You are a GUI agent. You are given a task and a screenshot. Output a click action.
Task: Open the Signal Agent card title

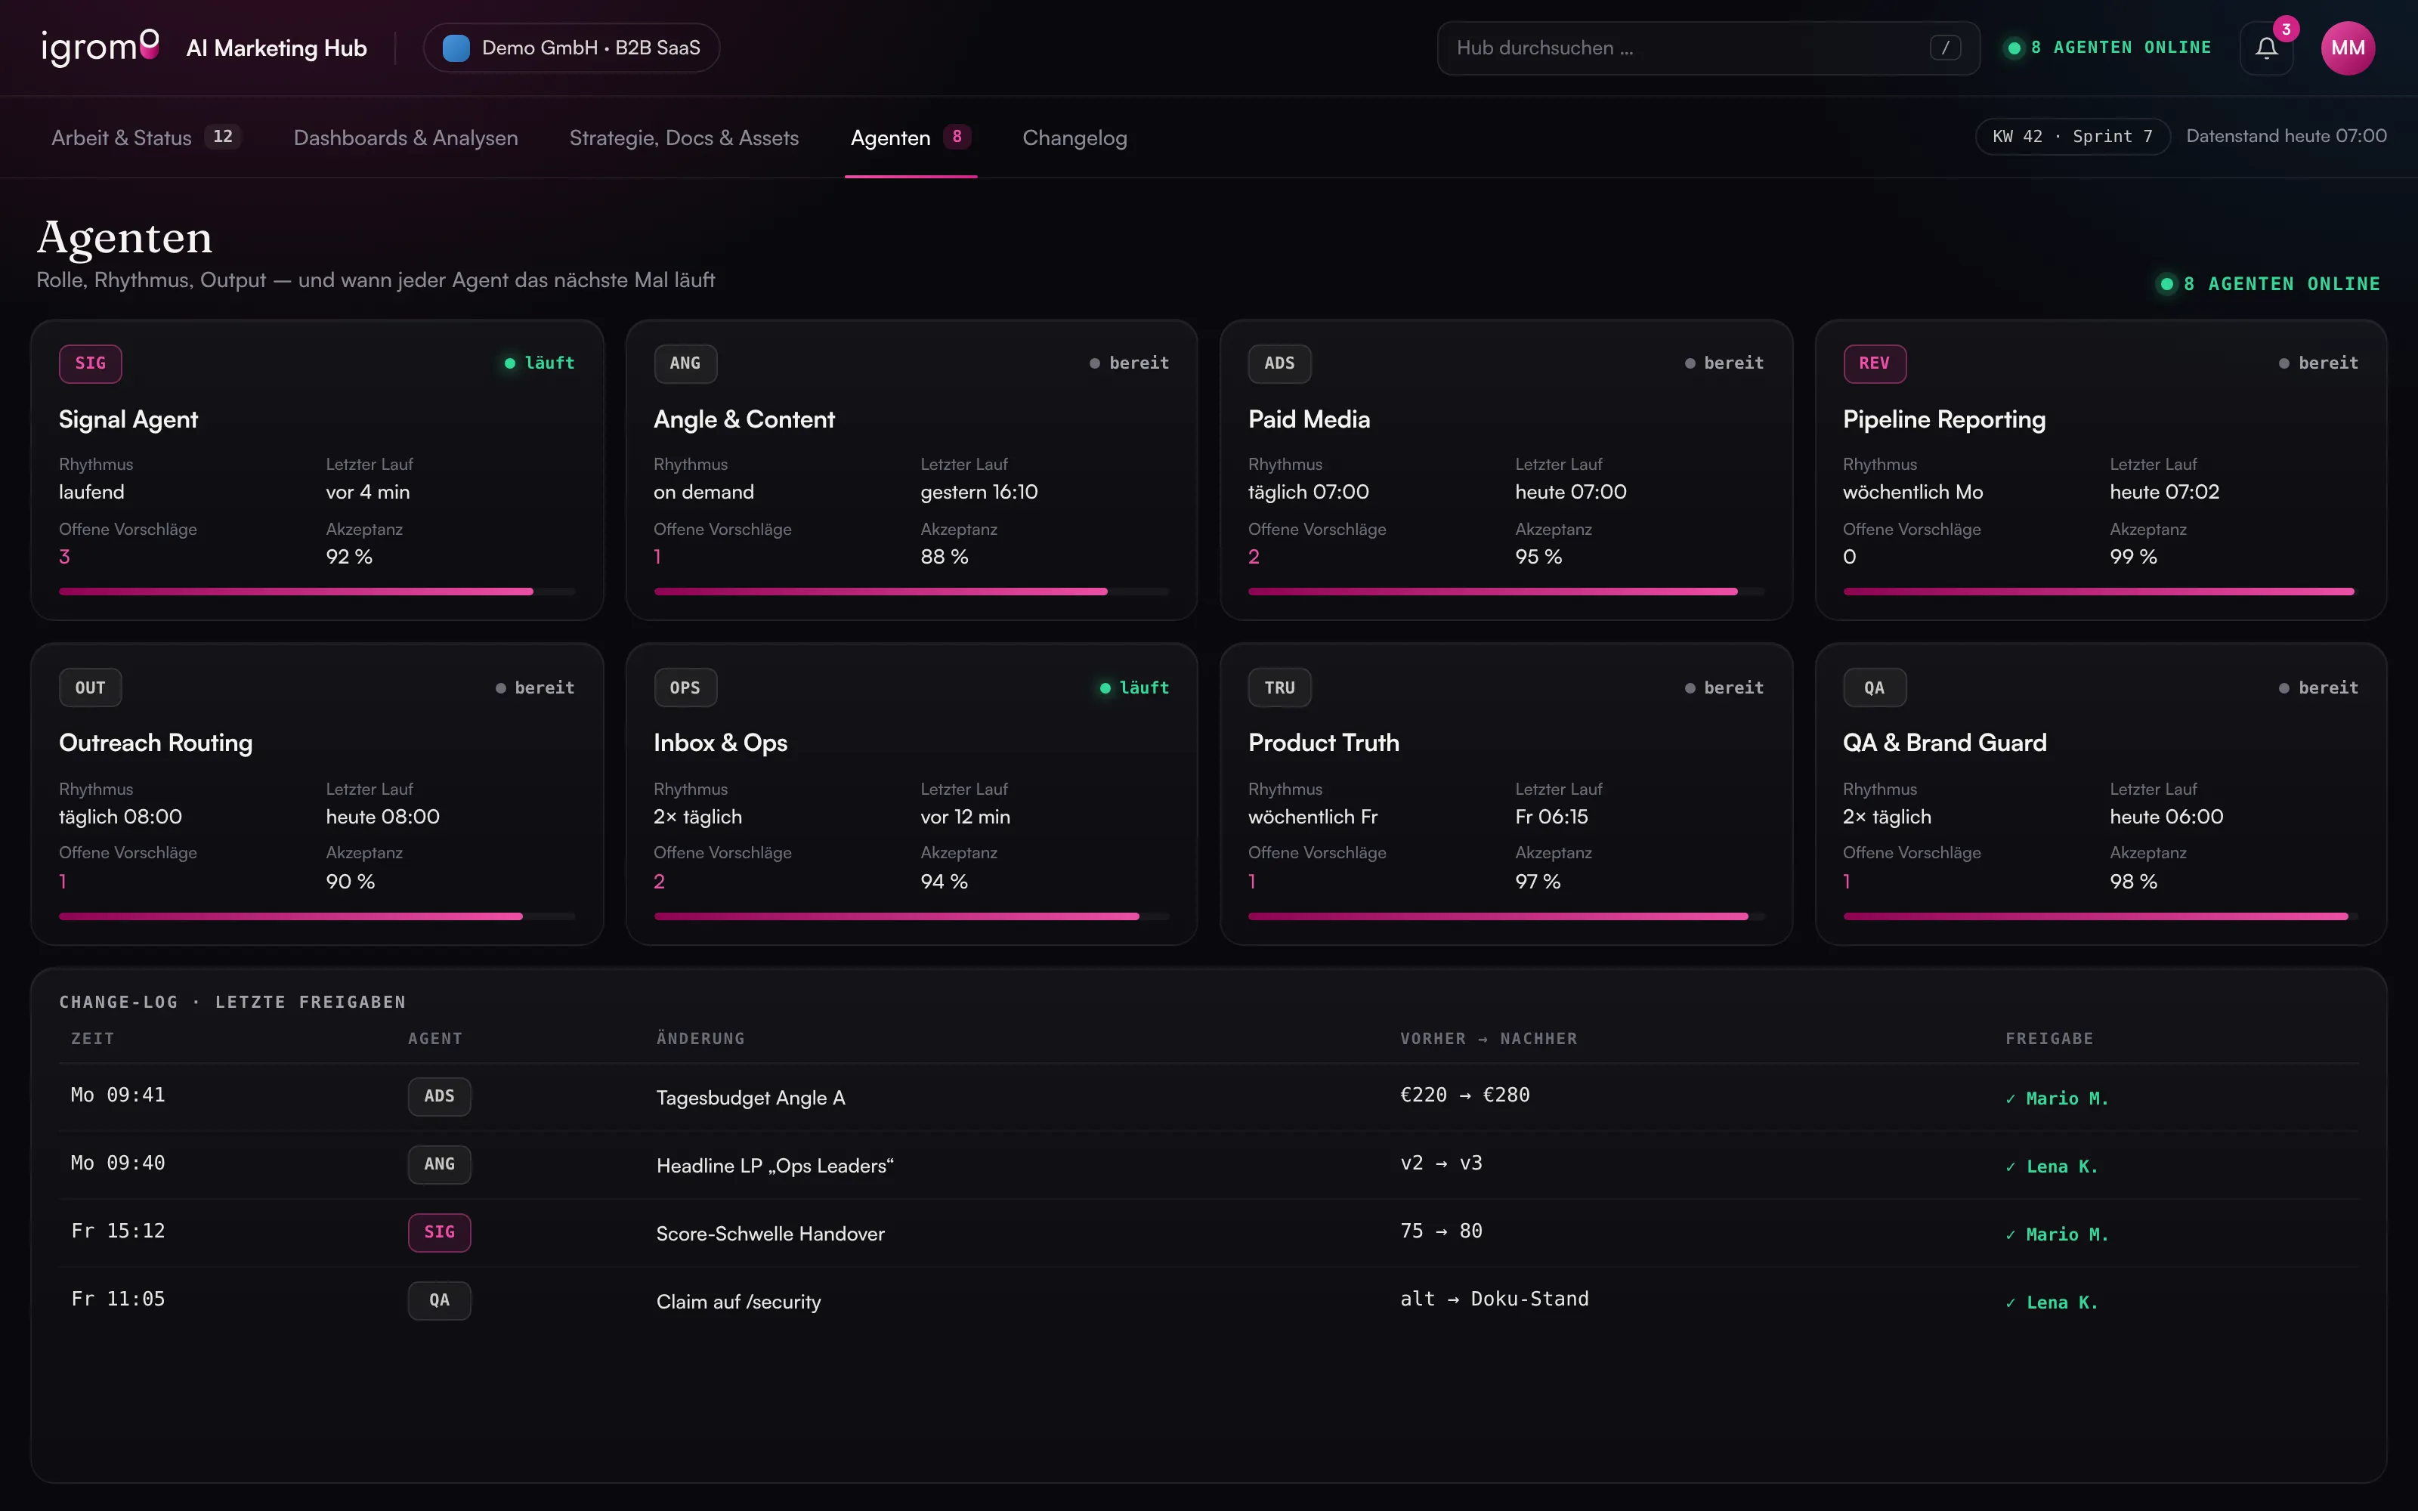(128, 420)
